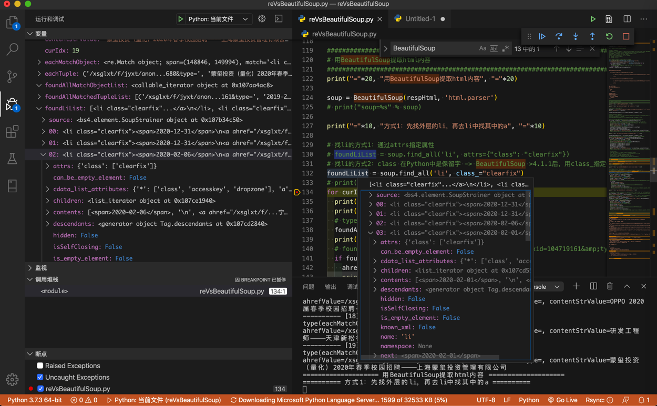The image size is (657, 406).
Task: Go to previous match in find widget
Action: tap(557, 49)
